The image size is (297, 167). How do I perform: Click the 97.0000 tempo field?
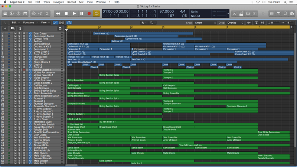[166, 12]
